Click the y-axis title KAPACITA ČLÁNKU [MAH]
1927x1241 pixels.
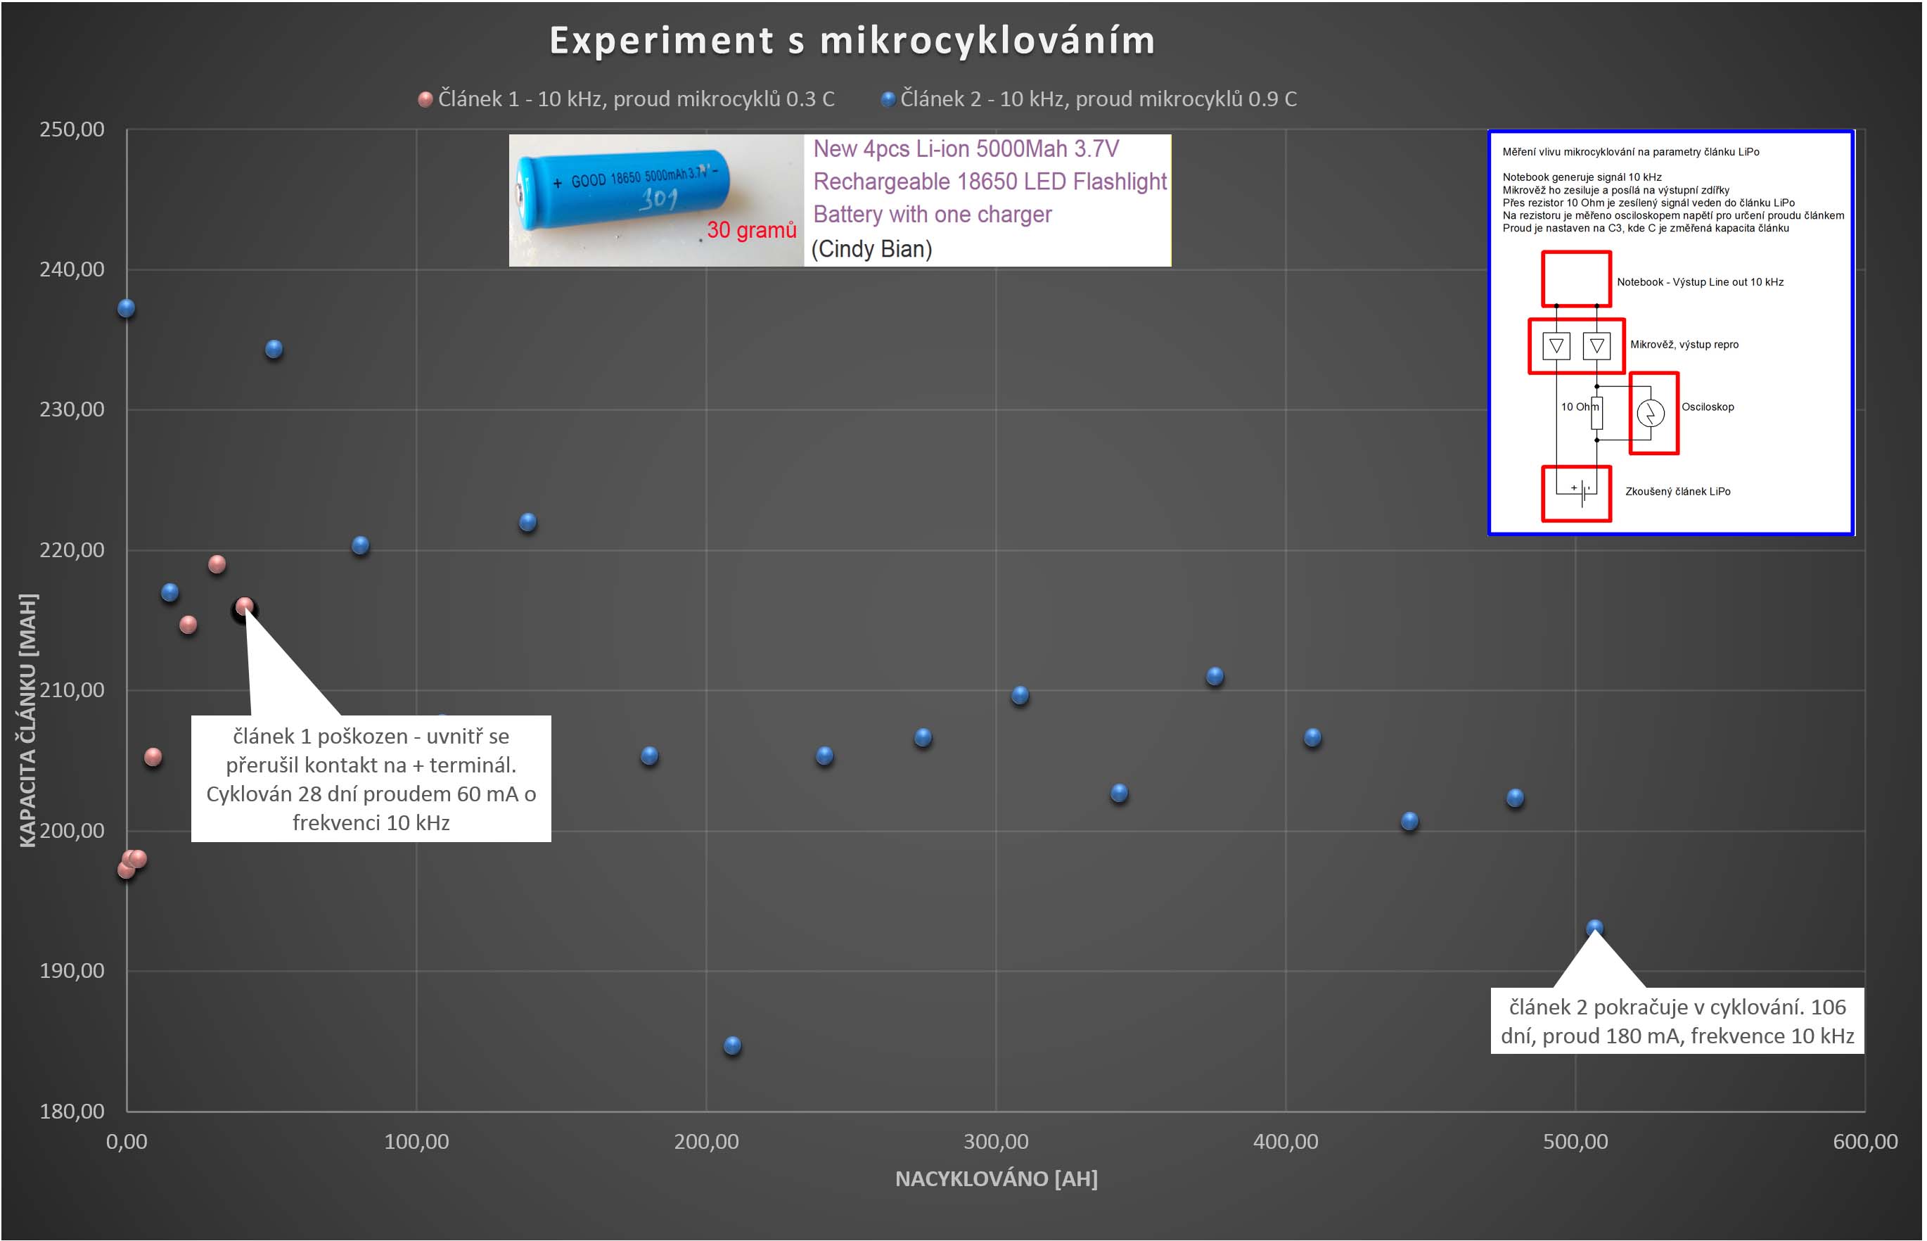click(x=27, y=720)
